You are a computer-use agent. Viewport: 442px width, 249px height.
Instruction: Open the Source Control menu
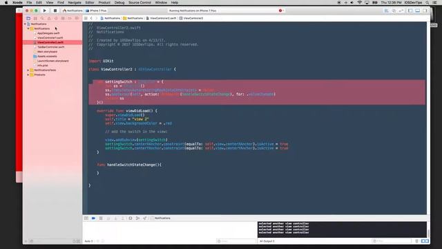[x=140, y=3]
